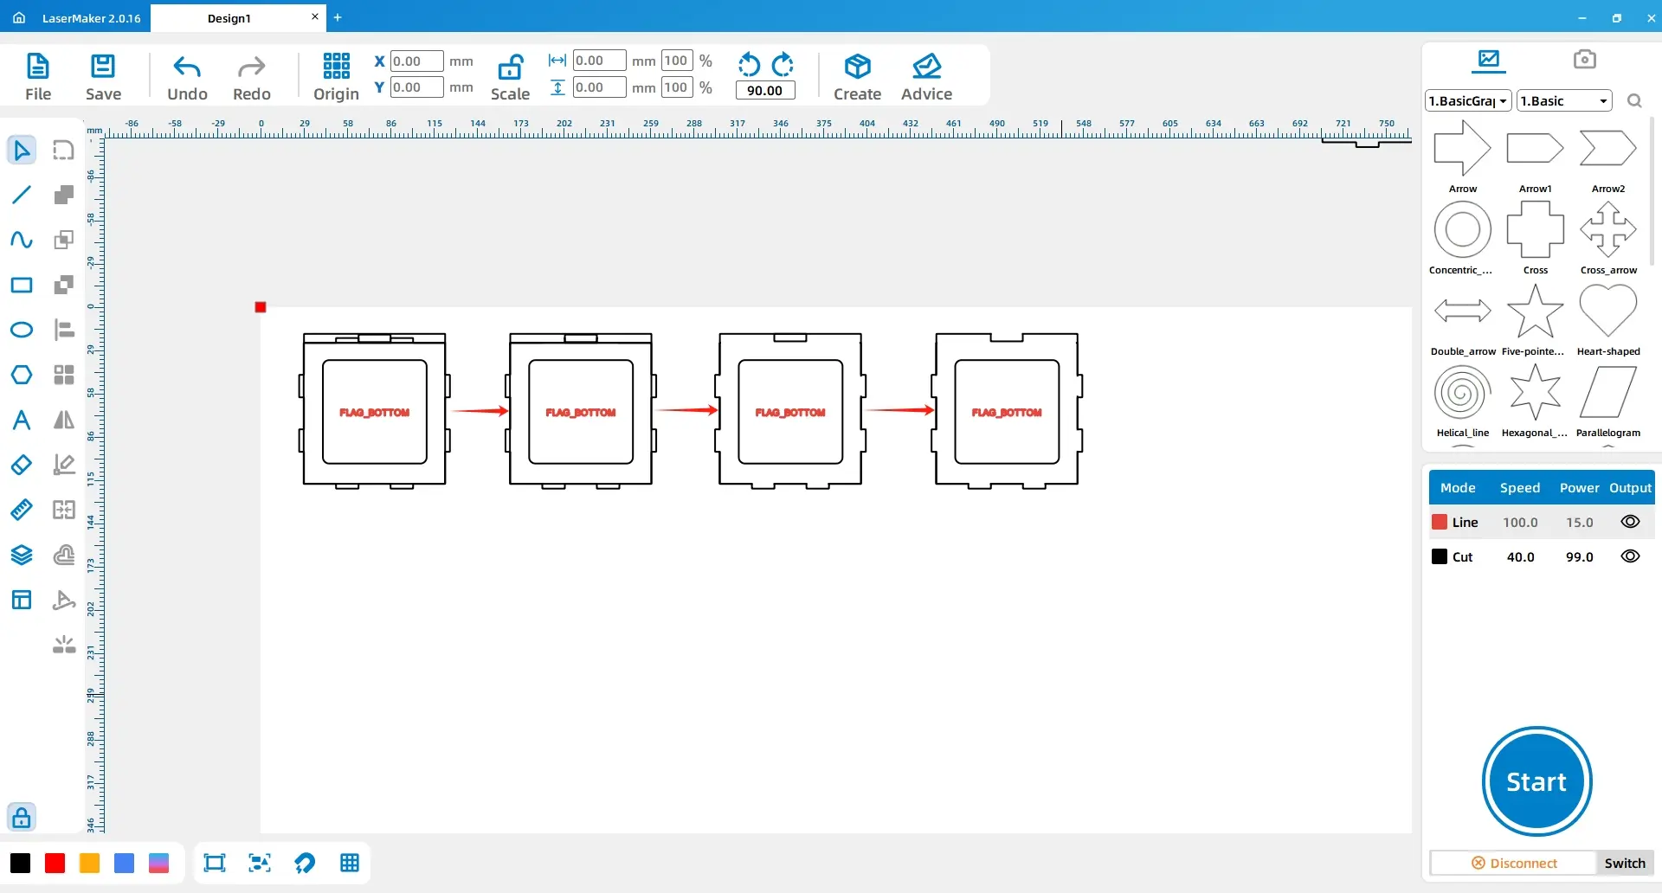Image resolution: width=1662 pixels, height=893 pixels.
Task: Add a new design tab with plus
Action: 338,17
